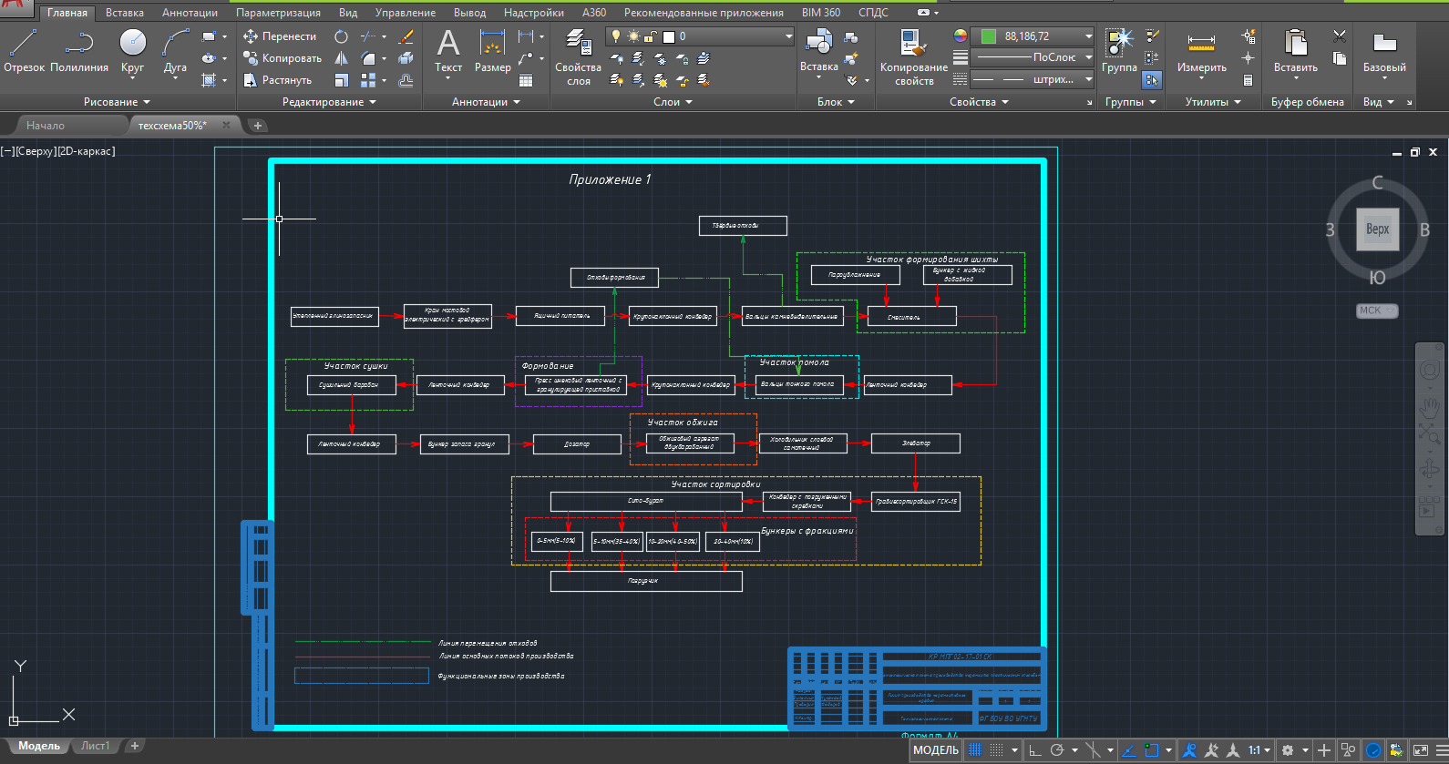Click the rotate tool icon
Viewport: 1449px width, 764px height.
coord(341,36)
